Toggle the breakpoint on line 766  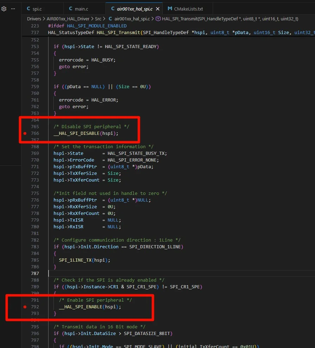click(25, 133)
